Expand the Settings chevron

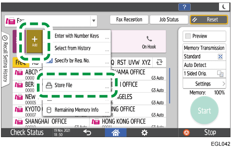223,84
